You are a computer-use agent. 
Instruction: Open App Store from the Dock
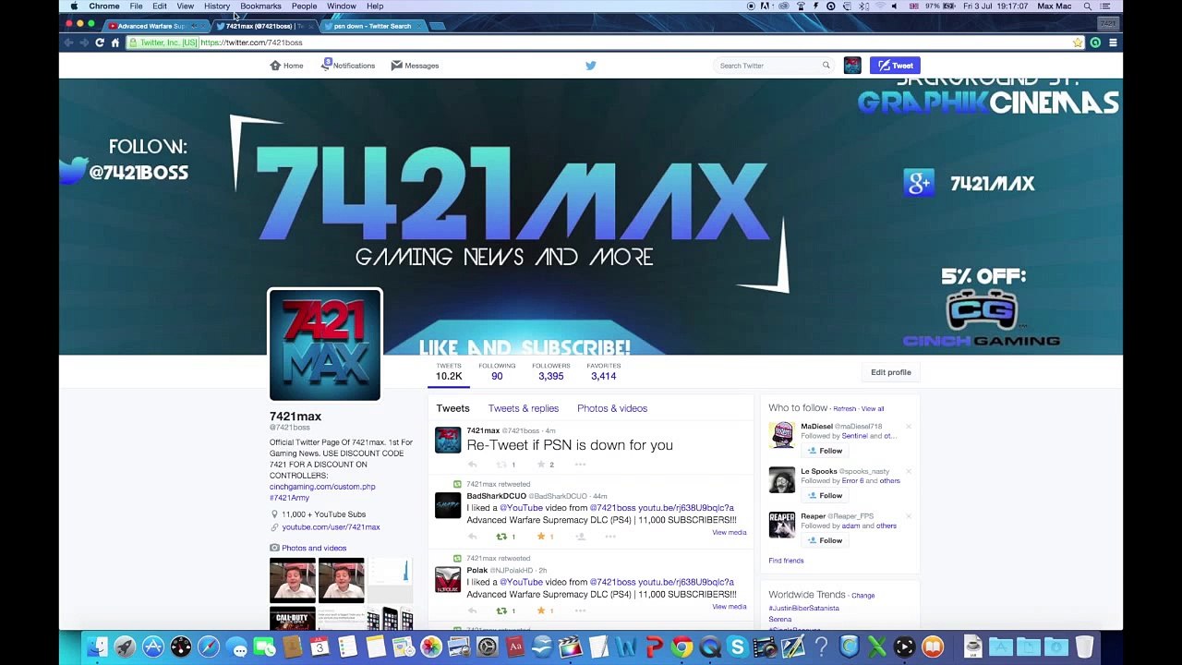(x=153, y=647)
